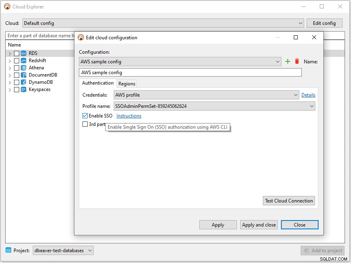This screenshot has height=263, width=351.
Task: Select the RDS row label
Action: click(x=33, y=53)
